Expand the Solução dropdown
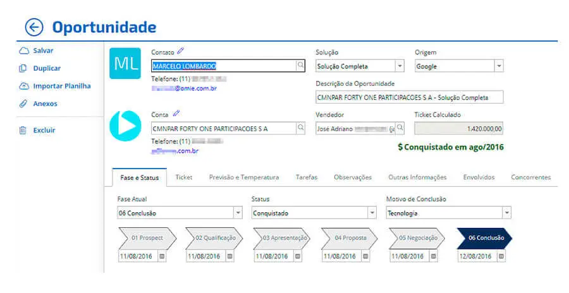Image resolution: width=569 pixels, height=293 pixels. [x=400, y=66]
